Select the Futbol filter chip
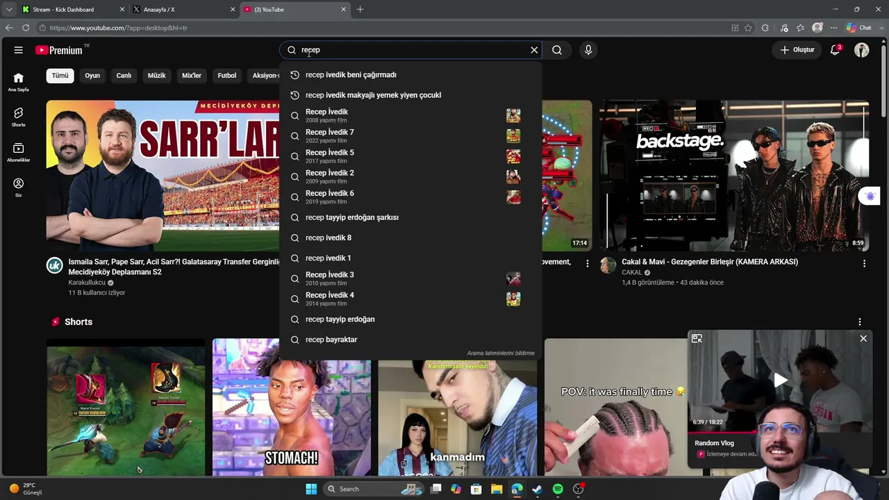The image size is (889, 500). [227, 76]
